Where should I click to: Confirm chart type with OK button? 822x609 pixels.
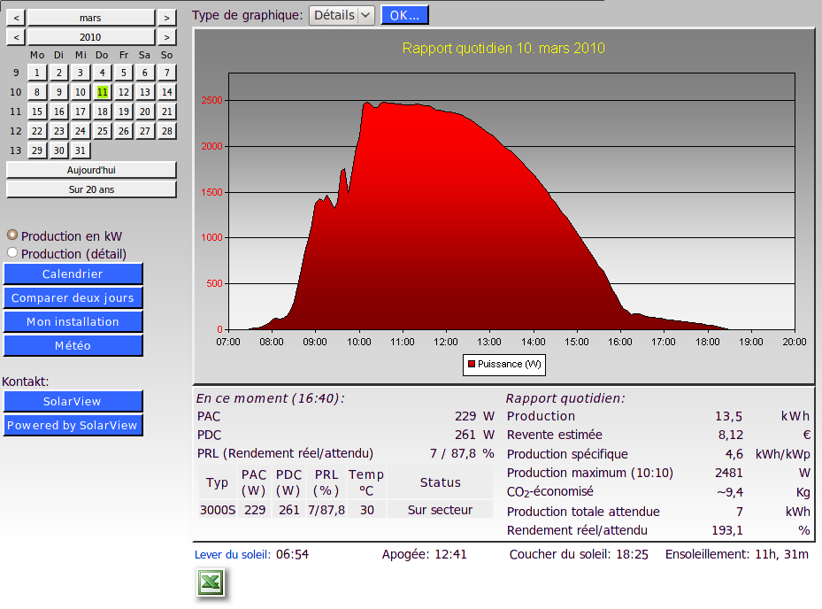[x=404, y=15]
